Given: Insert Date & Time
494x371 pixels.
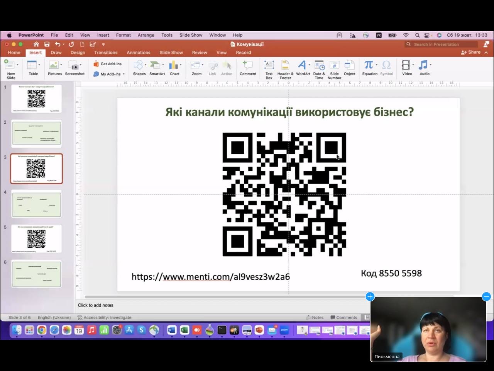Looking at the screenshot, I should [x=319, y=70].
